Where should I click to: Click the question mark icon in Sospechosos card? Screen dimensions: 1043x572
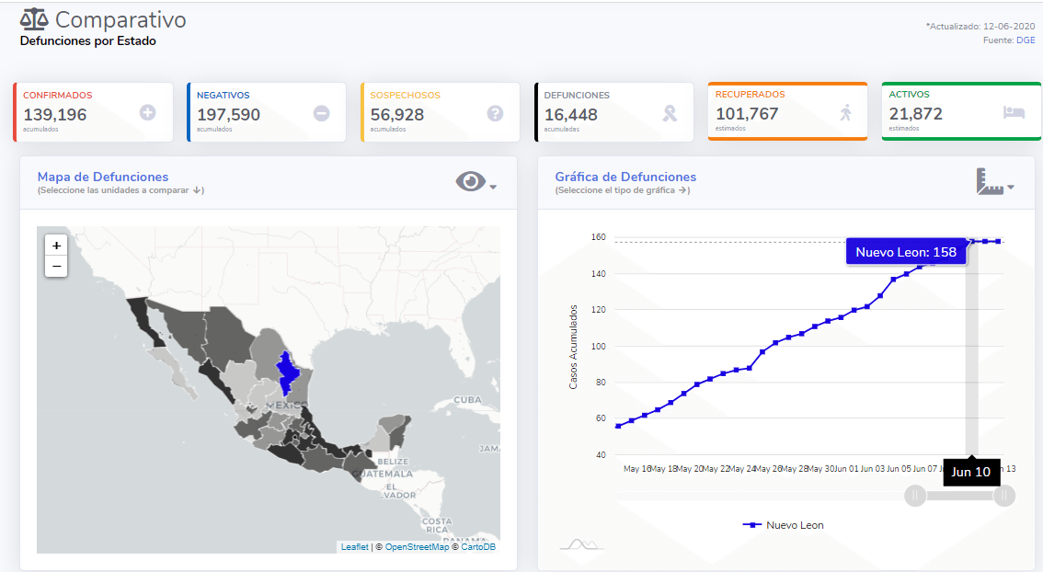click(x=495, y=113)
